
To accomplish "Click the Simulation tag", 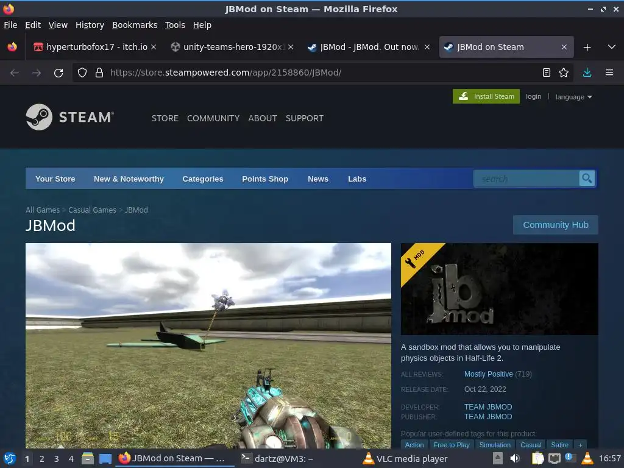I will (x=495, y=445).
